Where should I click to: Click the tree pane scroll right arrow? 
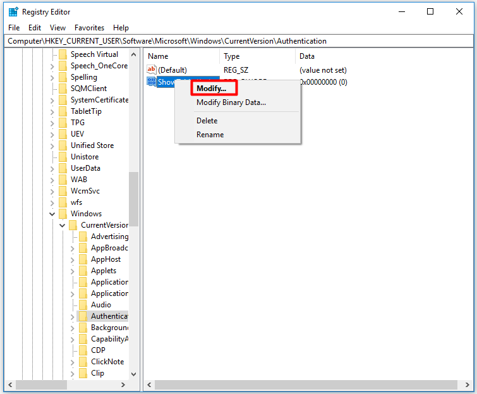[x=123, y=385]
